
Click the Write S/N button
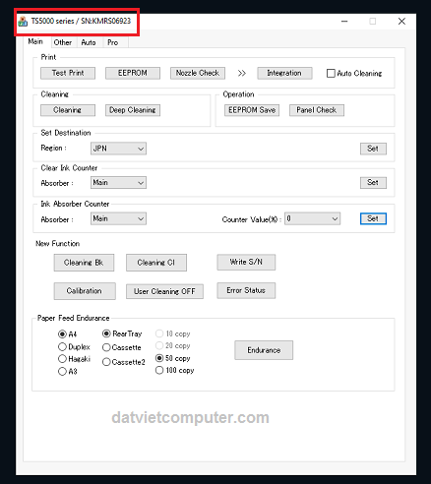(x=246, y=262)
